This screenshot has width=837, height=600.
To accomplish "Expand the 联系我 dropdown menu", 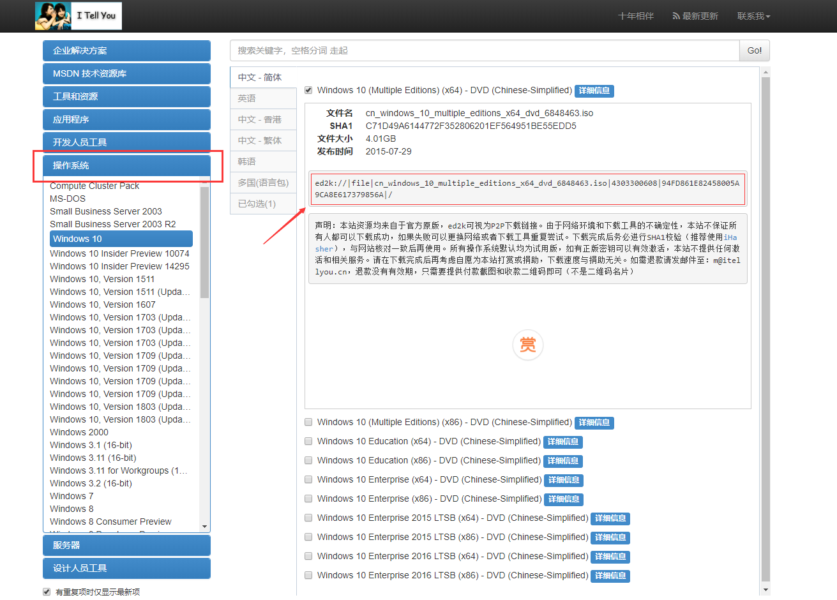I will 754,16.
